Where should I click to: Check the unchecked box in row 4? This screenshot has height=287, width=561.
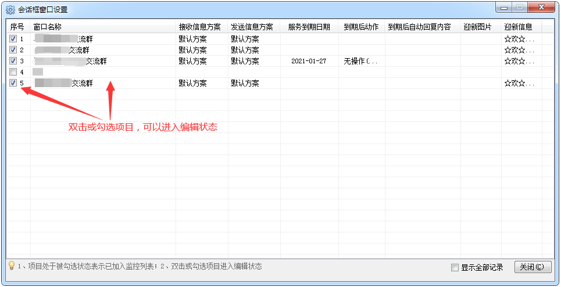(x=13, y=72)
